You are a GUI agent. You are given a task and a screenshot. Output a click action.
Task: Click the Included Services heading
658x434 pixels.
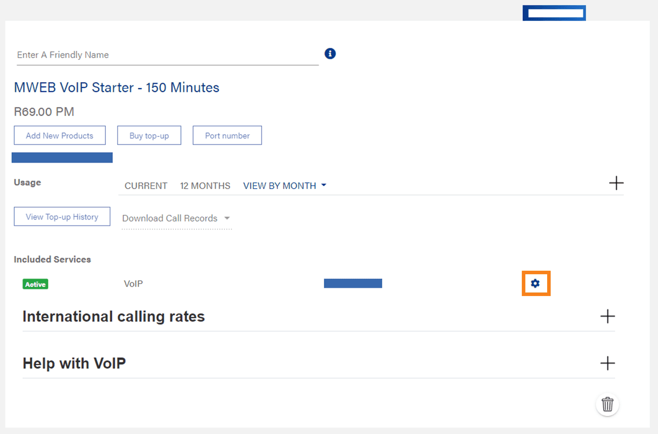tap(52, 259)
